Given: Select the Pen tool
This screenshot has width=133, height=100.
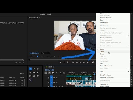Looking at the screenshot, I should [38, 72].
